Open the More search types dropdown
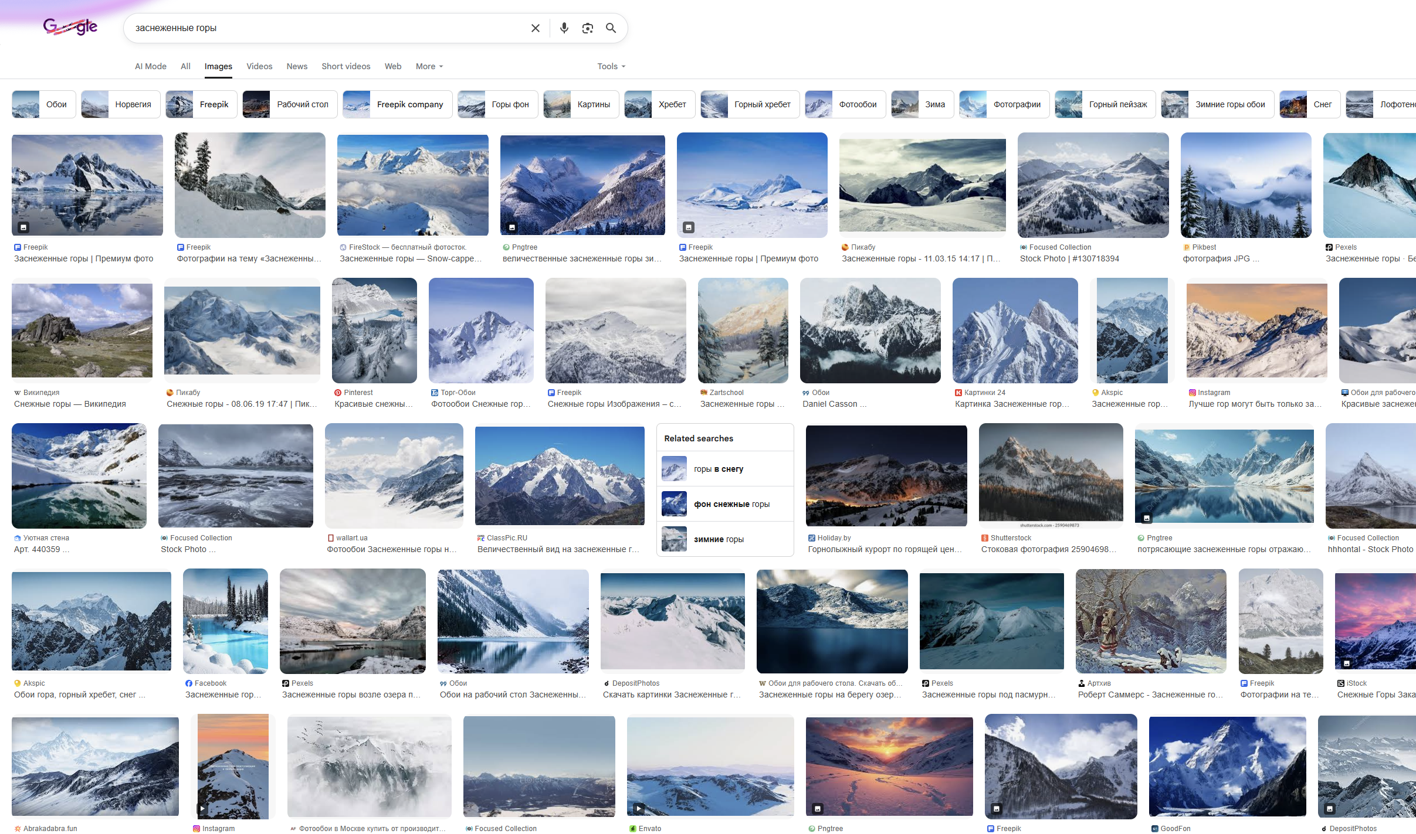Viewport: 1416px width, 834px height. click(x=429, y=66)
